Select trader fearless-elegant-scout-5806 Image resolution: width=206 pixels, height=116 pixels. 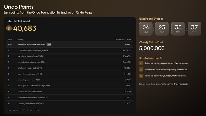[x=30, y=92]
